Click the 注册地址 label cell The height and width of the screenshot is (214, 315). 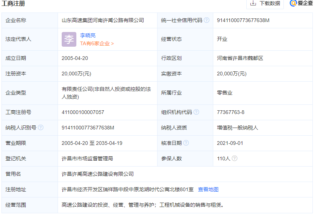pos(30,189)
